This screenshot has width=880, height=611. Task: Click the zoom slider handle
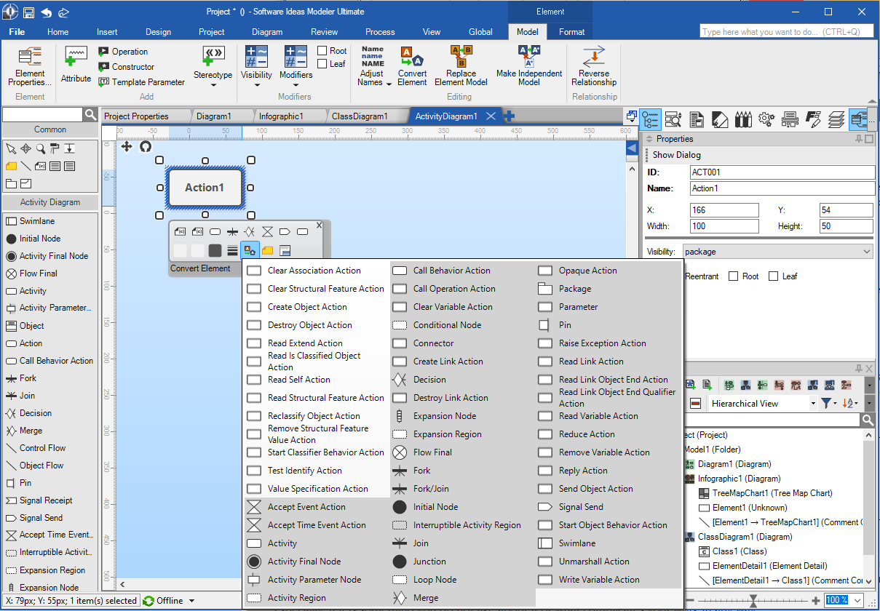coord(753,601)
